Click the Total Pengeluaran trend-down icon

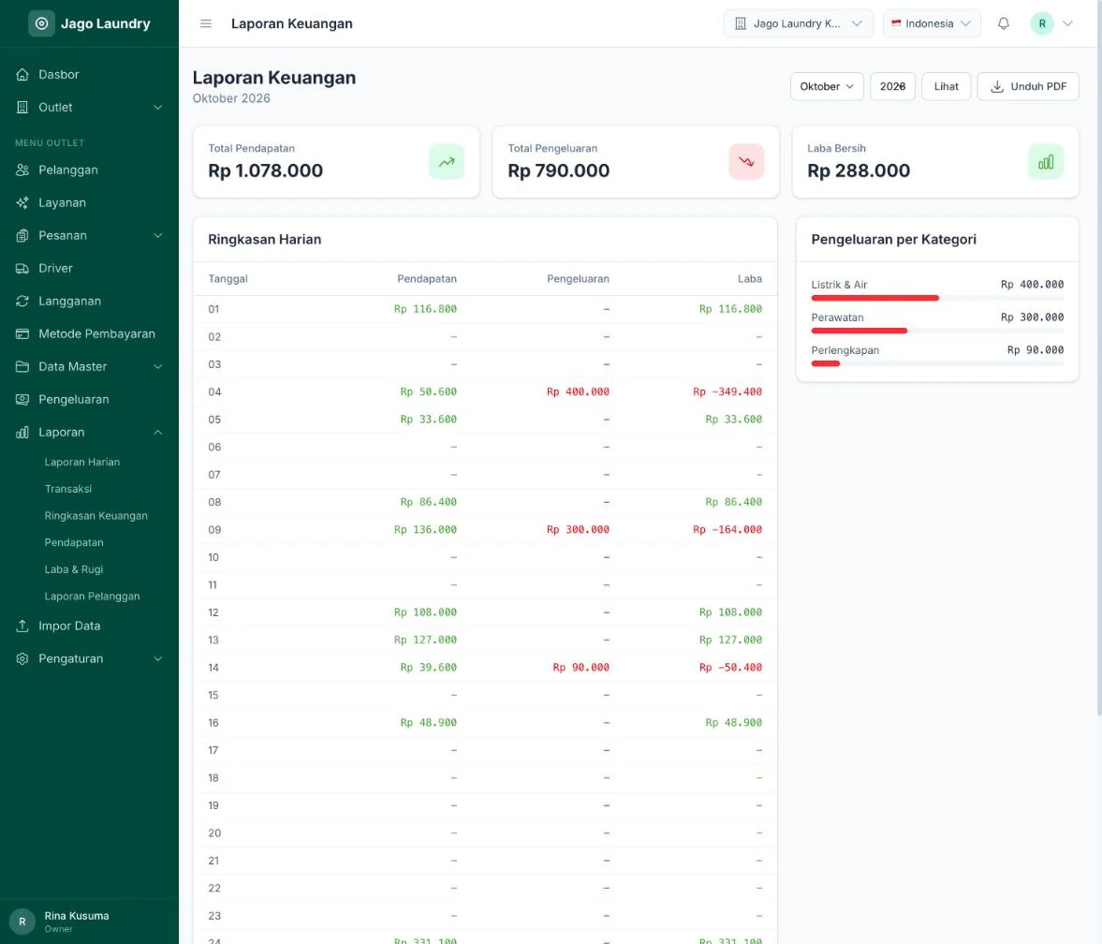(x=746, y=162)
